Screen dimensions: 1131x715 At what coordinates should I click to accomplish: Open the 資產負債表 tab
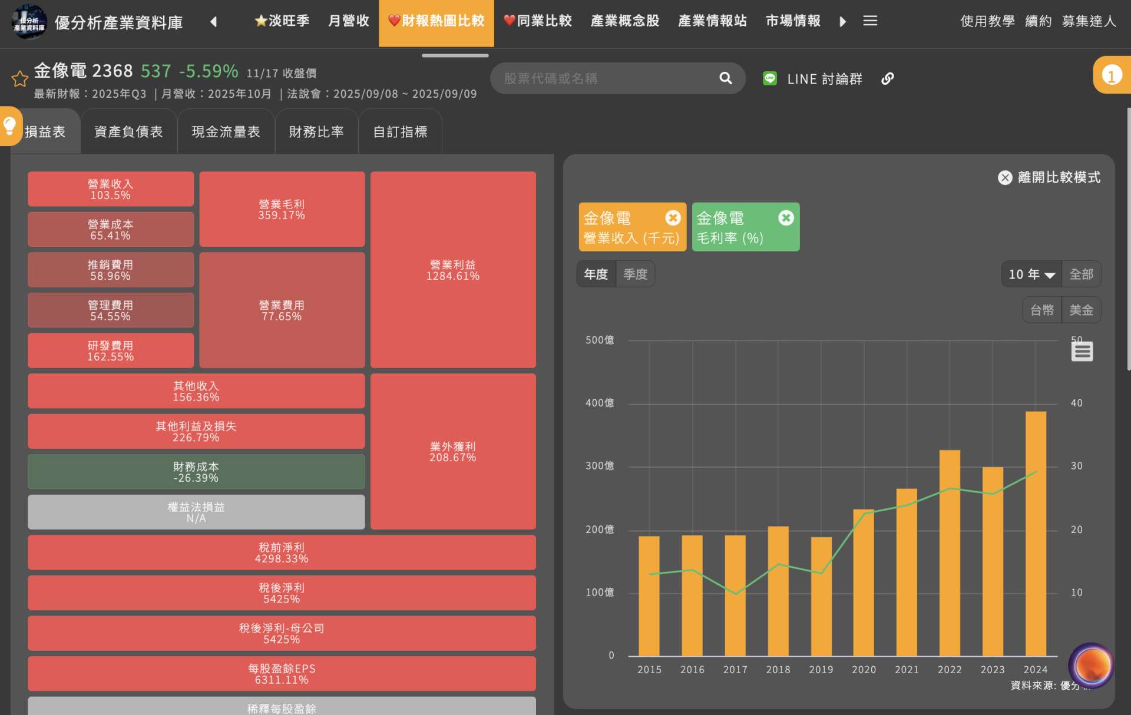128,132
